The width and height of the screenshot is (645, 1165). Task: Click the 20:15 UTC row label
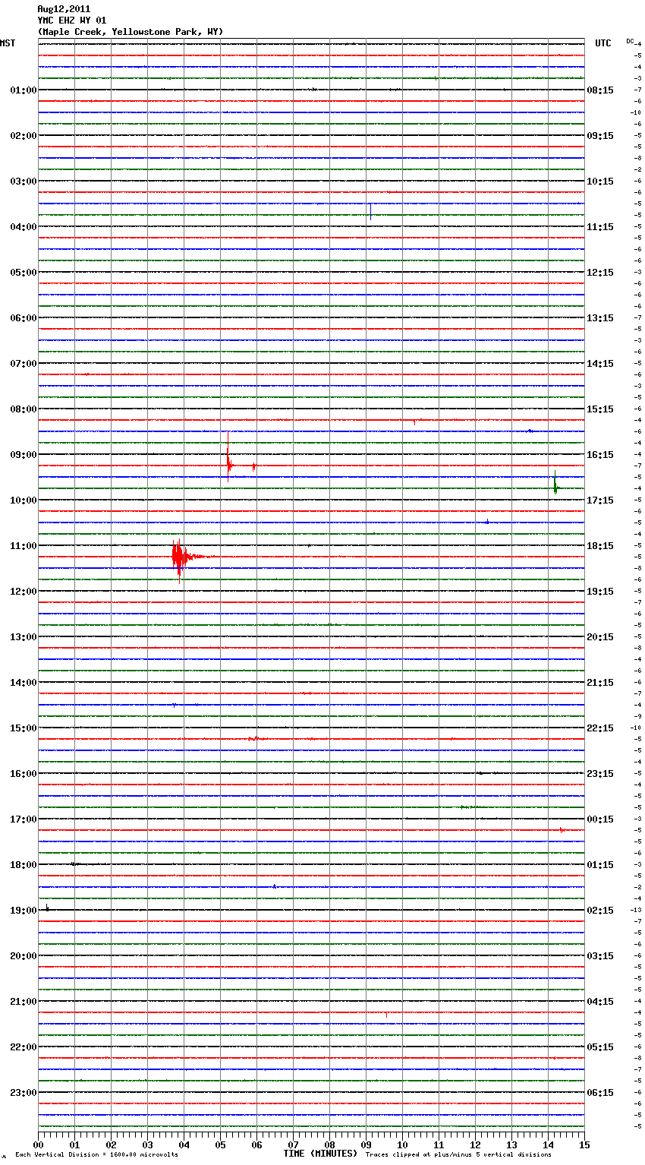tap(600, 637)
